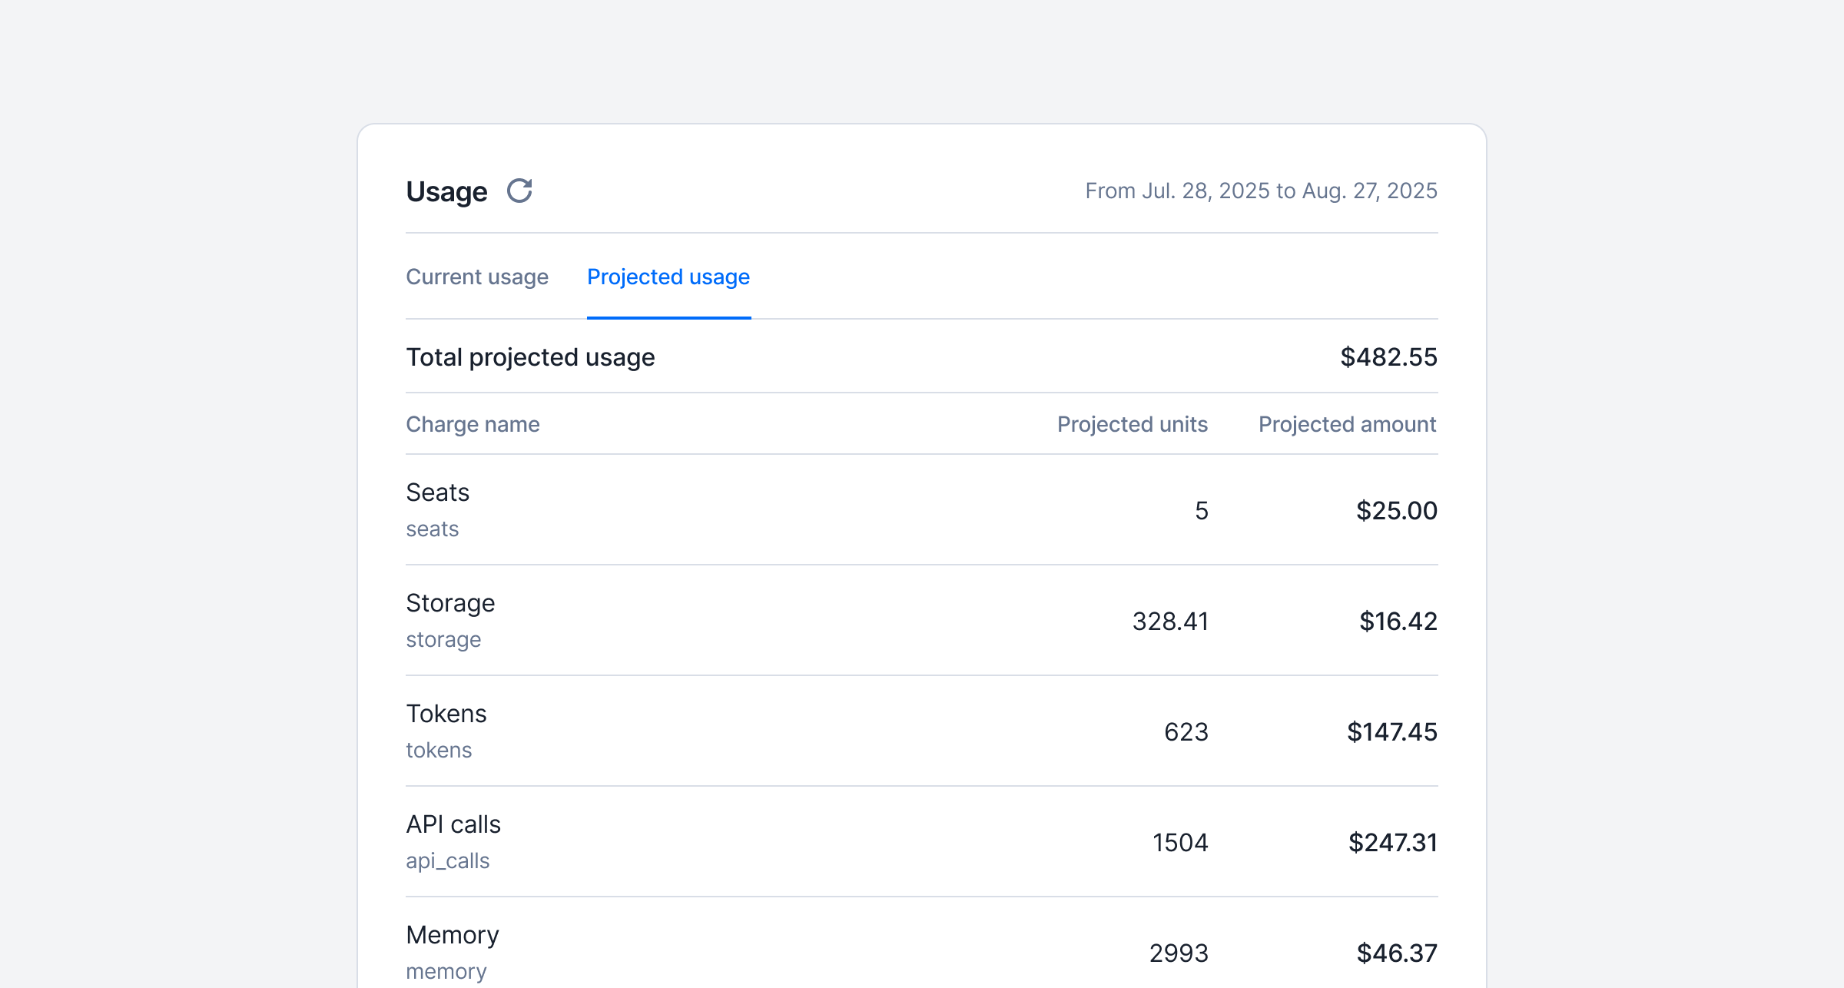Click the 1504 API calls units

pos(1180,843)
